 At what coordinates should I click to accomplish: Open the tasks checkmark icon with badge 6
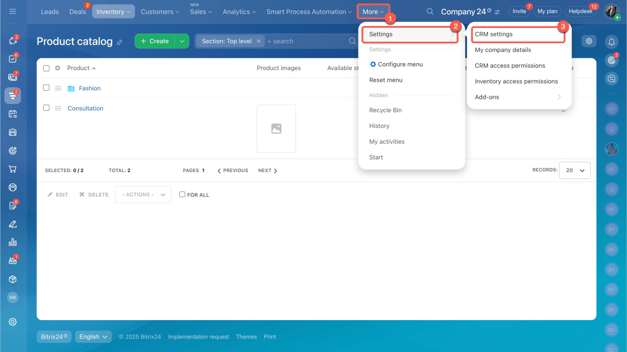click(13, 59)
